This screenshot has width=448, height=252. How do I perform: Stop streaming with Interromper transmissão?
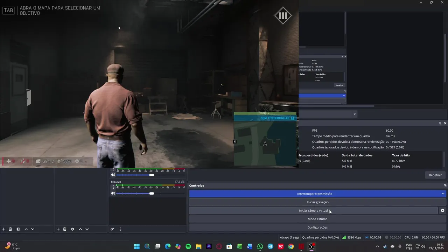315,194
